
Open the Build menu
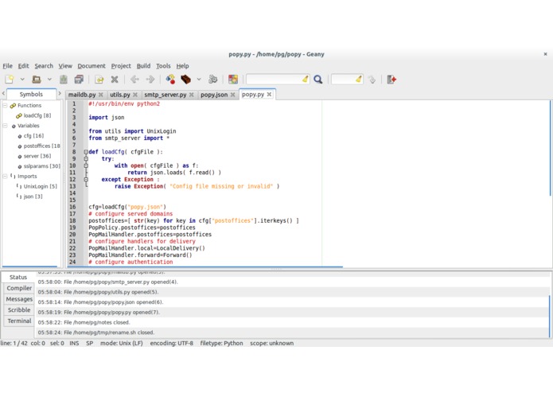(x=143, y=66)
